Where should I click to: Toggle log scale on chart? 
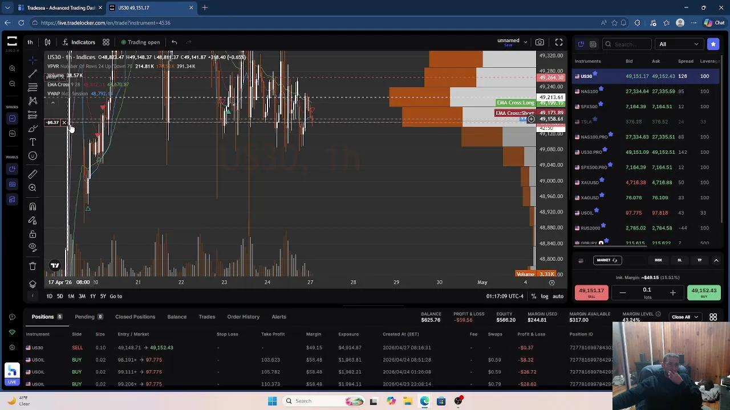(545, 296)
